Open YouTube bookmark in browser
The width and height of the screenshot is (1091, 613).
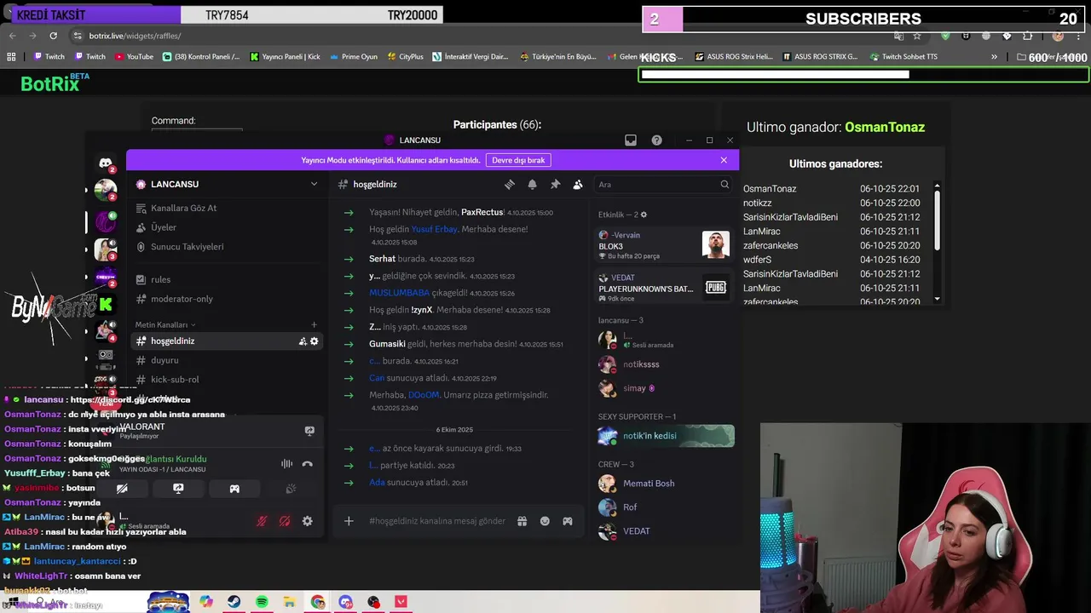134,57
